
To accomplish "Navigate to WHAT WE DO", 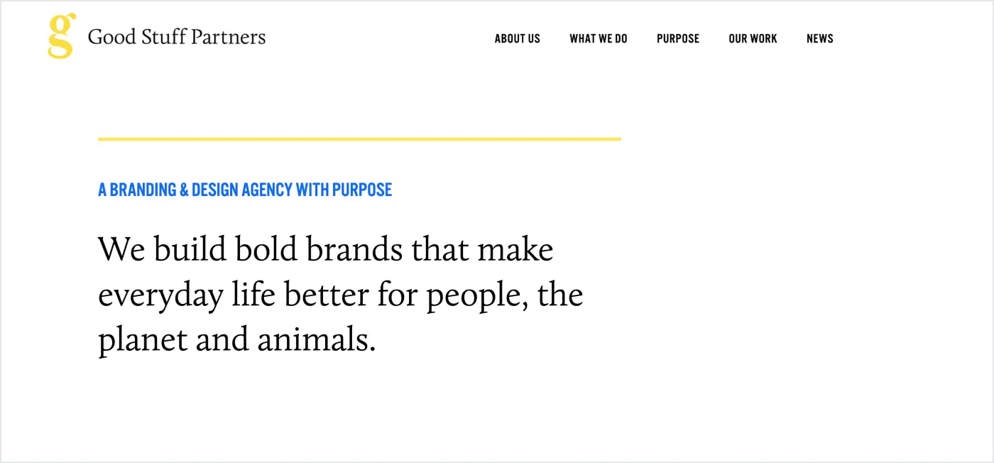I will pos(598,39).
